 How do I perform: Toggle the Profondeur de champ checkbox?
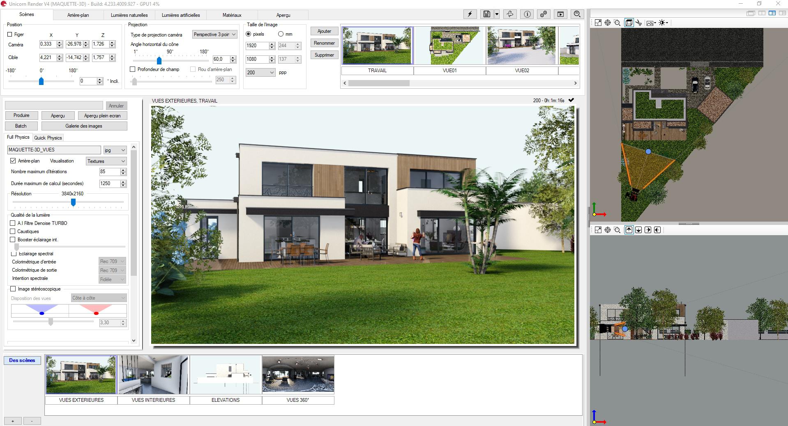(133, 69)
